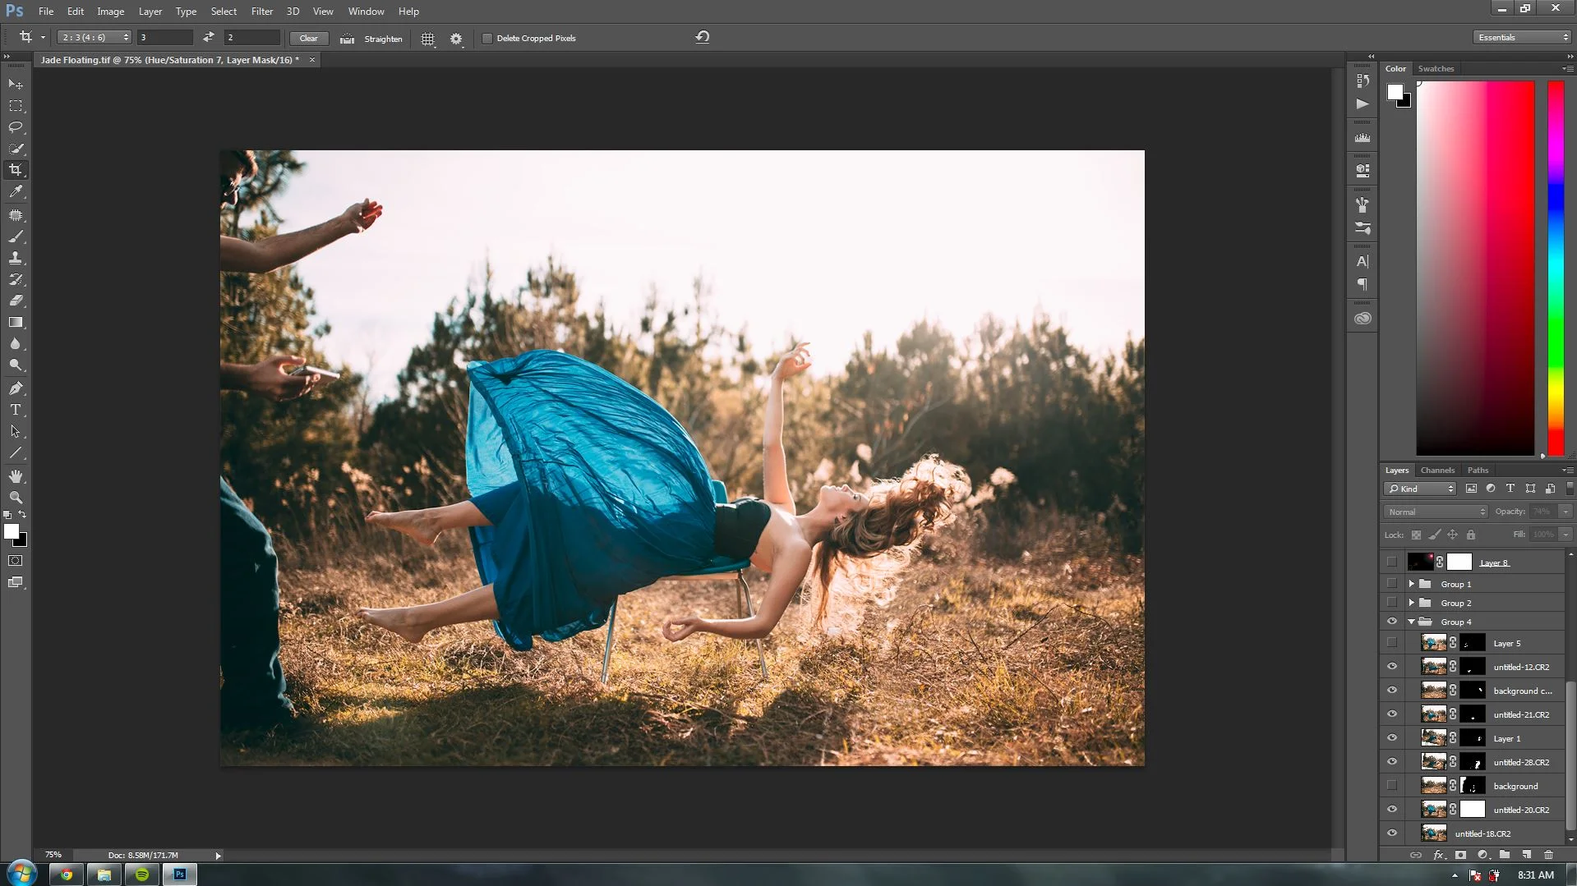Show the background layer visibility

(x=1391, y=786)
